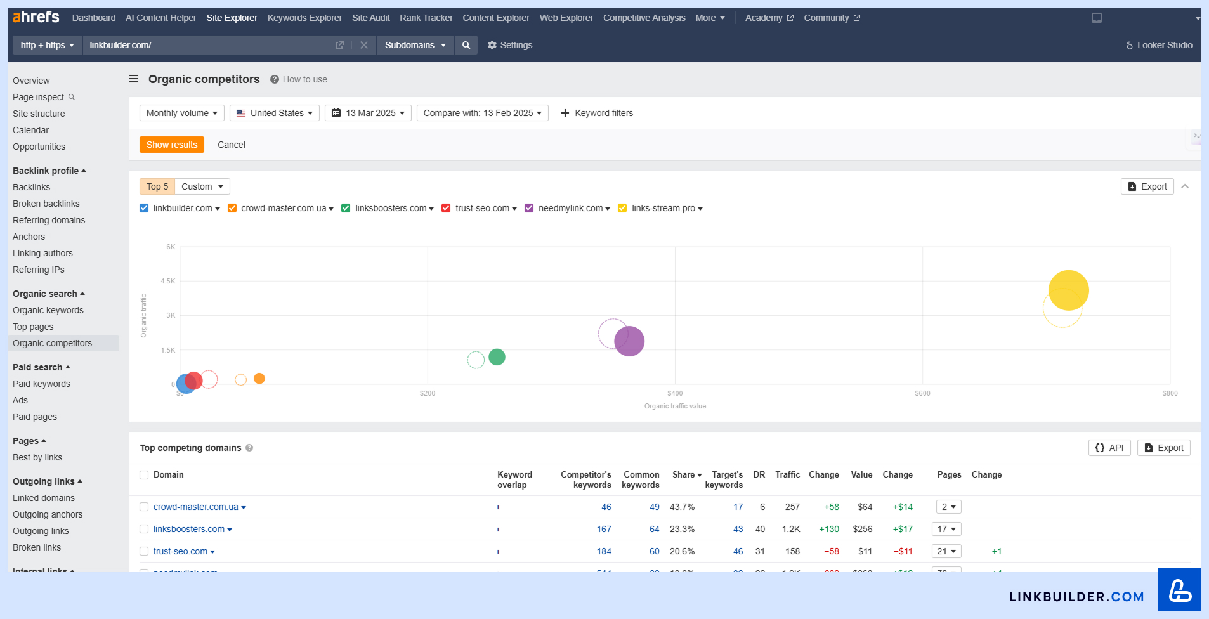Toggle links-stream.pro chart checkbox

point(622,208)
